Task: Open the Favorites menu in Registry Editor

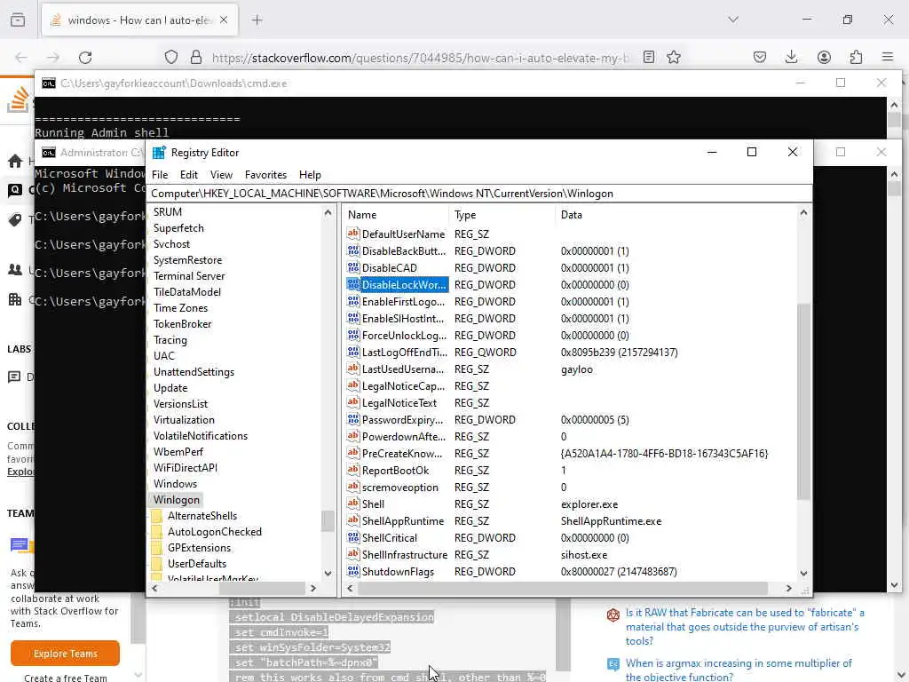Action: click(x=265, y=175)
